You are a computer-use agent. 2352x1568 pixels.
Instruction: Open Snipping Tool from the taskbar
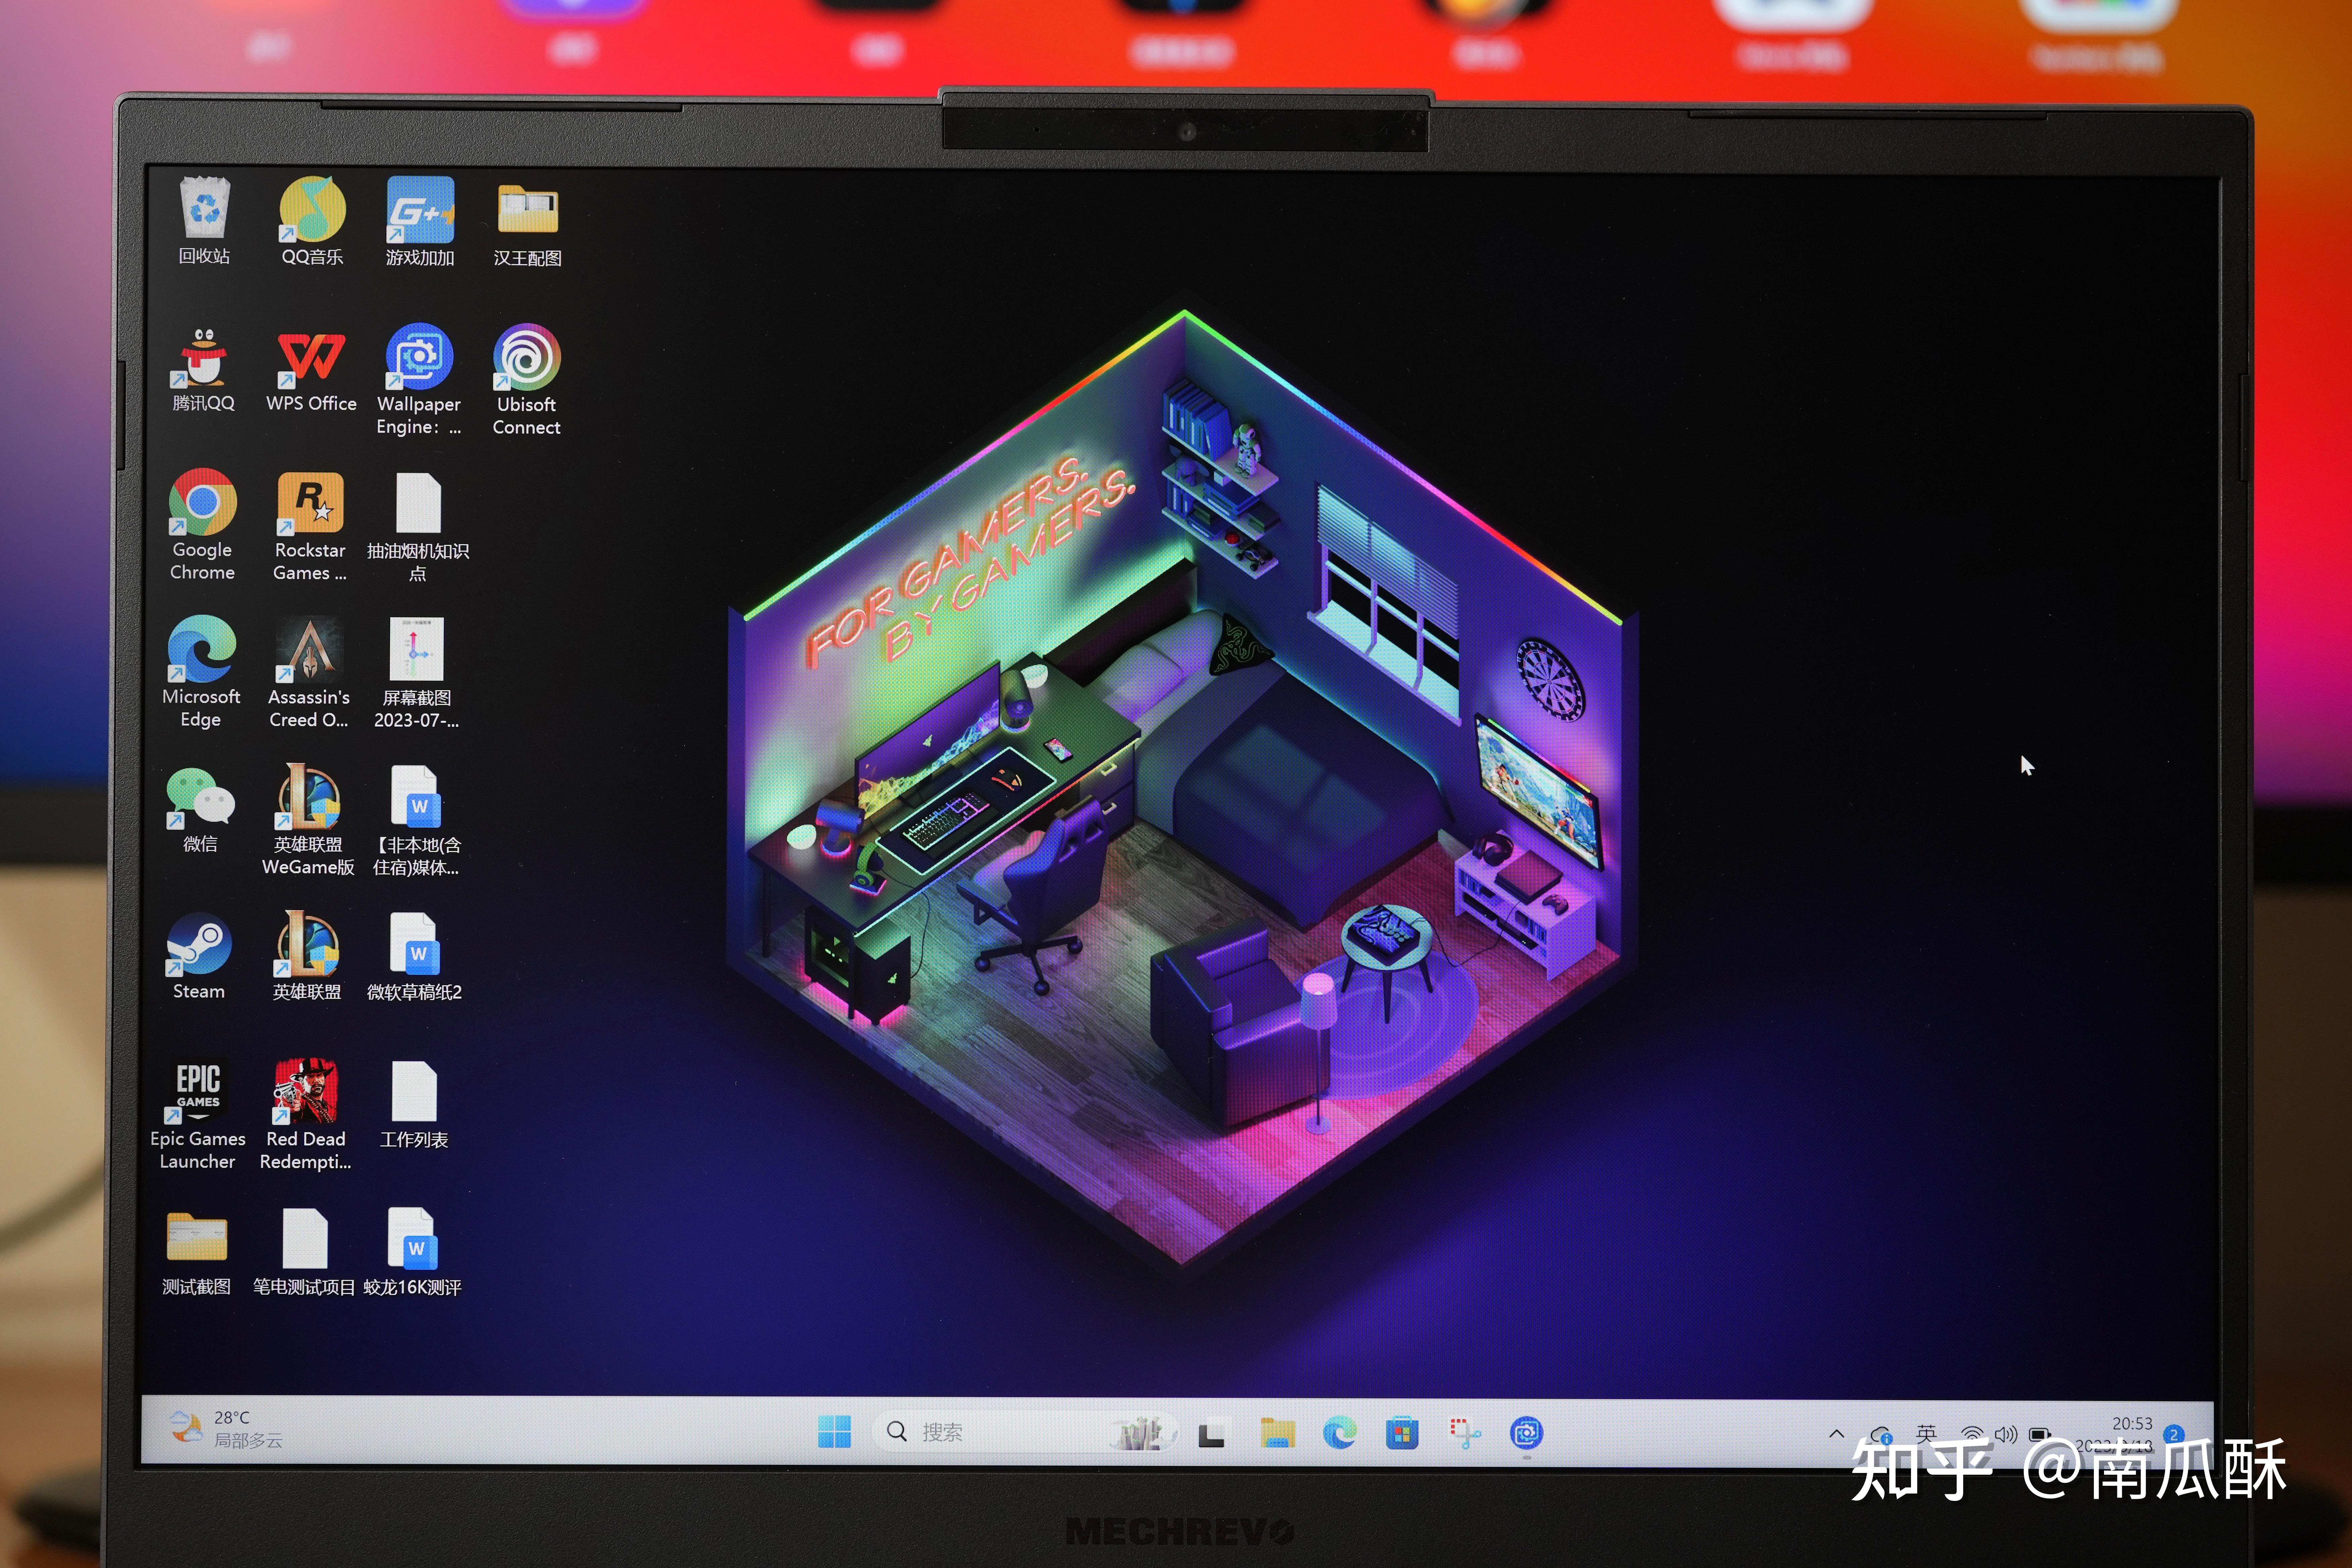tap(1465, 1433)
